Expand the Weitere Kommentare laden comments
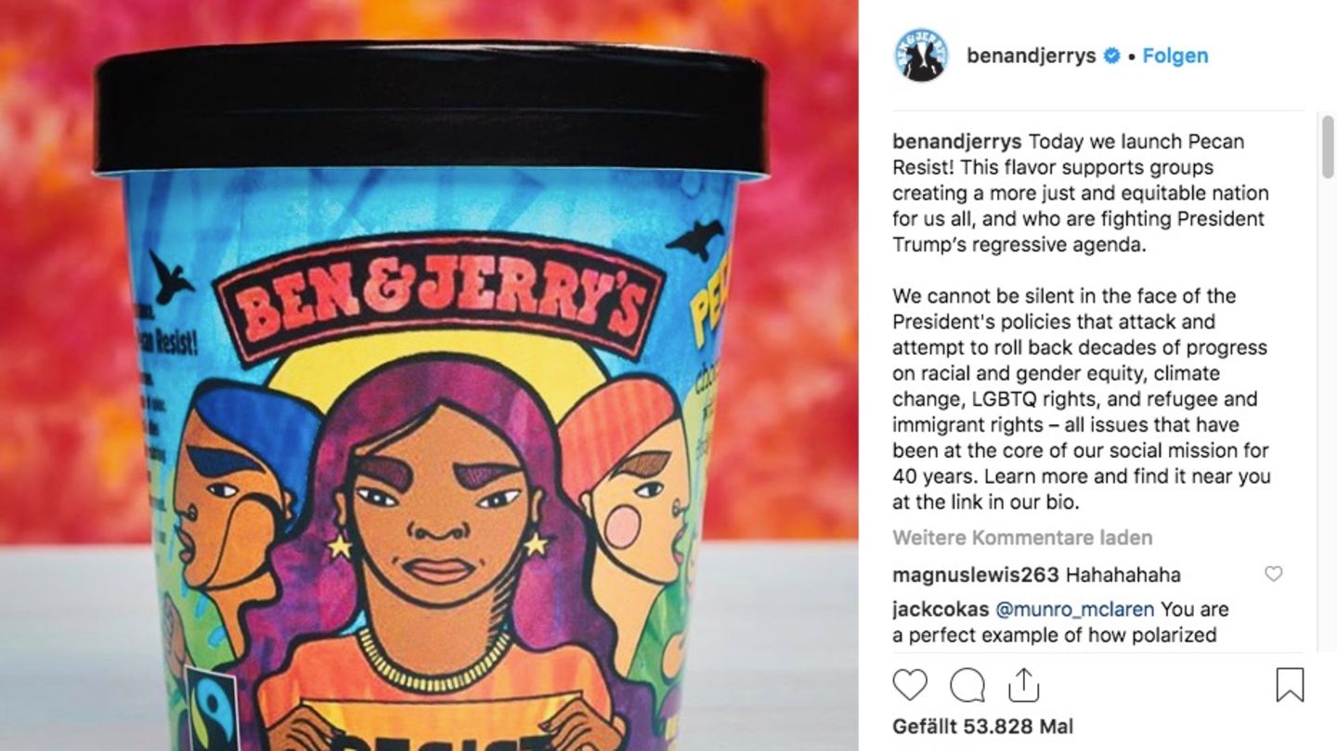1337x751 pixels. (x=1022, y=537)
